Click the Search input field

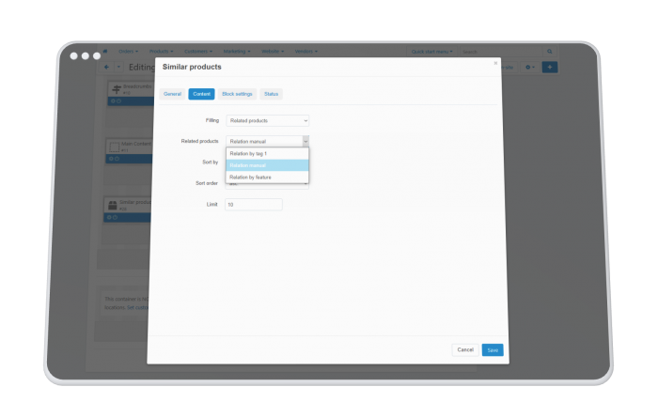pos(501,52)
